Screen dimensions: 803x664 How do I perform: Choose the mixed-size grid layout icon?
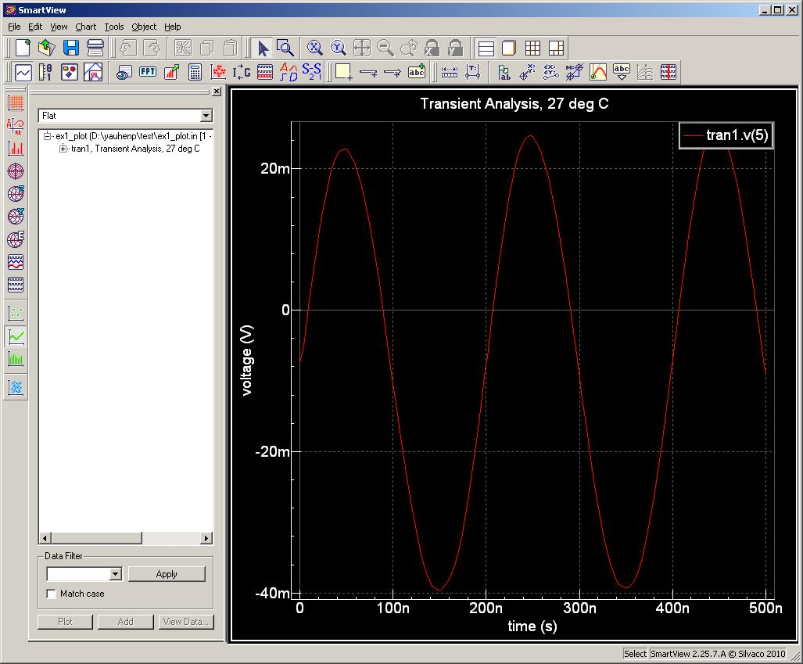click(556, 48)
